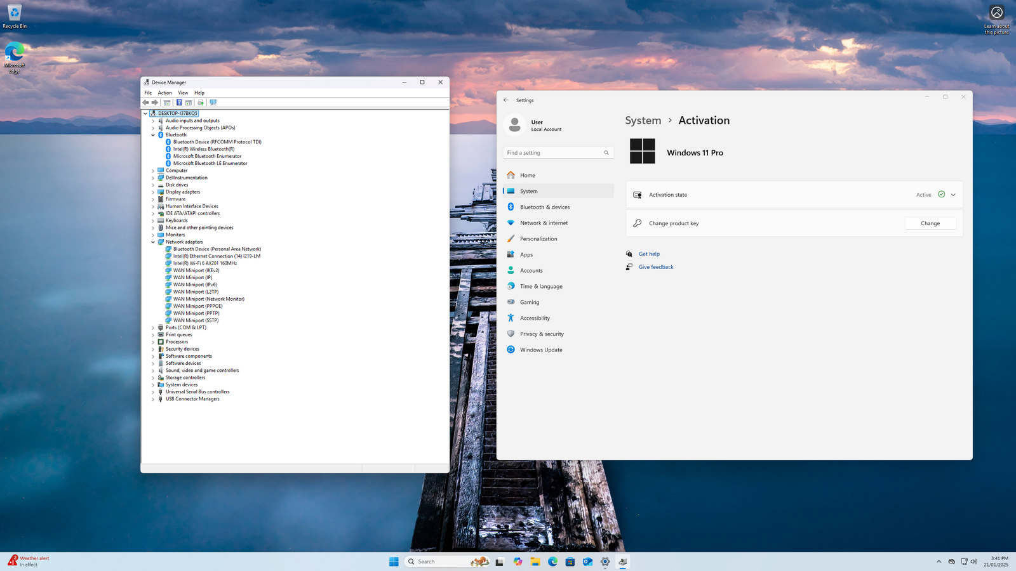Open Accessibility in Settings sidebar
Screen dimensions: 1016x571
click(559, 318)
